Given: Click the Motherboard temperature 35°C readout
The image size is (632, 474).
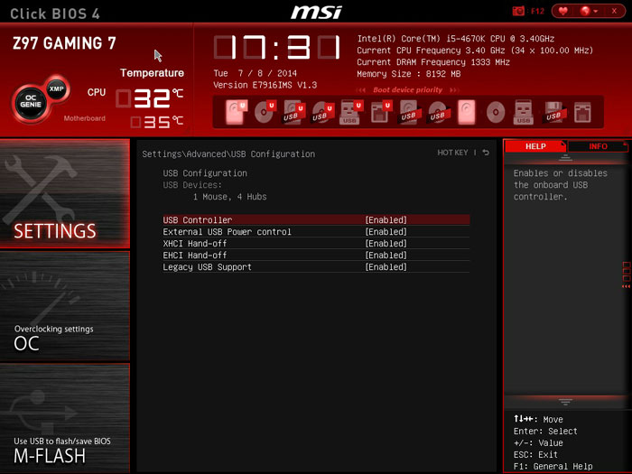Looking at the screenshot, I should [x=157, y=121].
